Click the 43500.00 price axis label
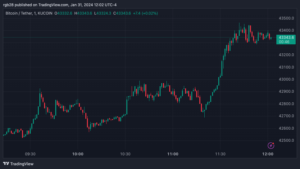This screenshot has width=300, height=169. (286, 18)
